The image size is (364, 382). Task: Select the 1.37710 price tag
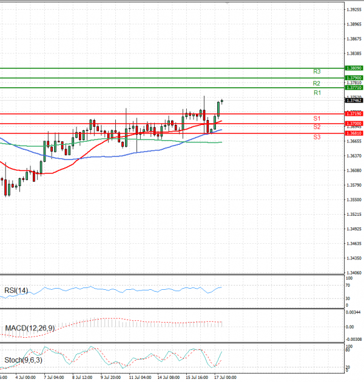coord(354,88)
